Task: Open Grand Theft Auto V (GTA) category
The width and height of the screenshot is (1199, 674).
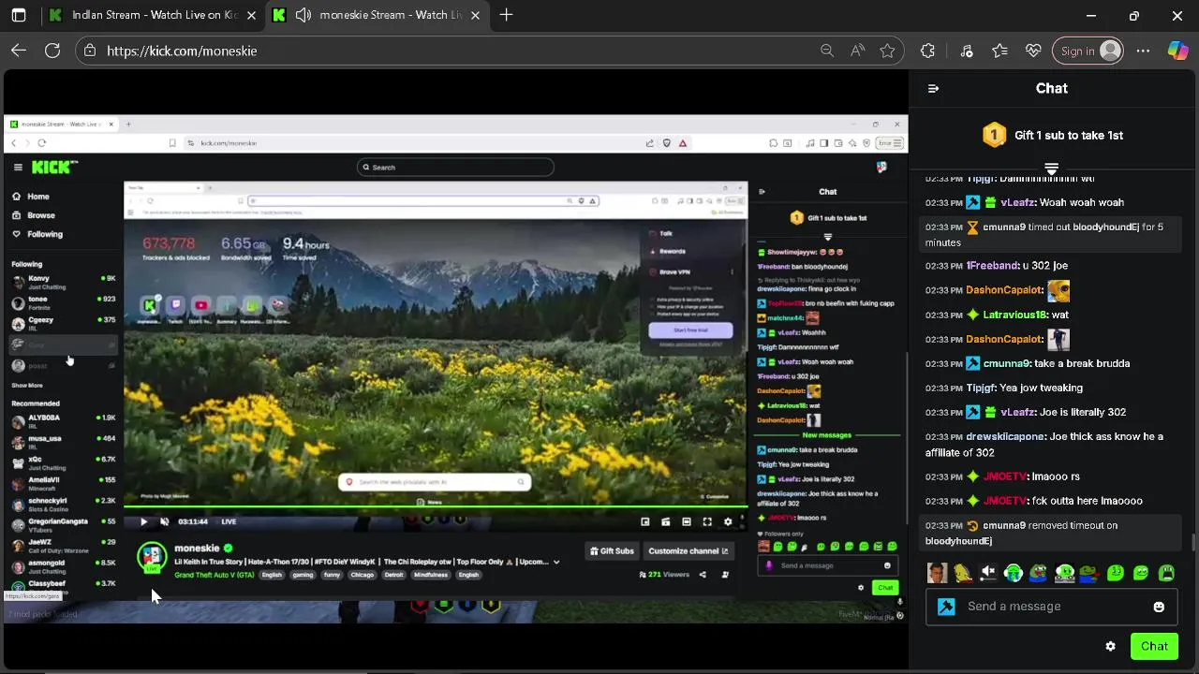Action: pyautogui.click(x=214, y=575)
